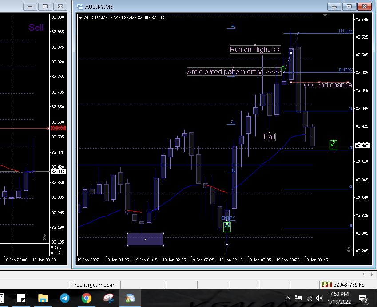The width and height of the screenshot is (377, 307).
Task: Click the 4L label at chart top
Action: click(233, 26)
